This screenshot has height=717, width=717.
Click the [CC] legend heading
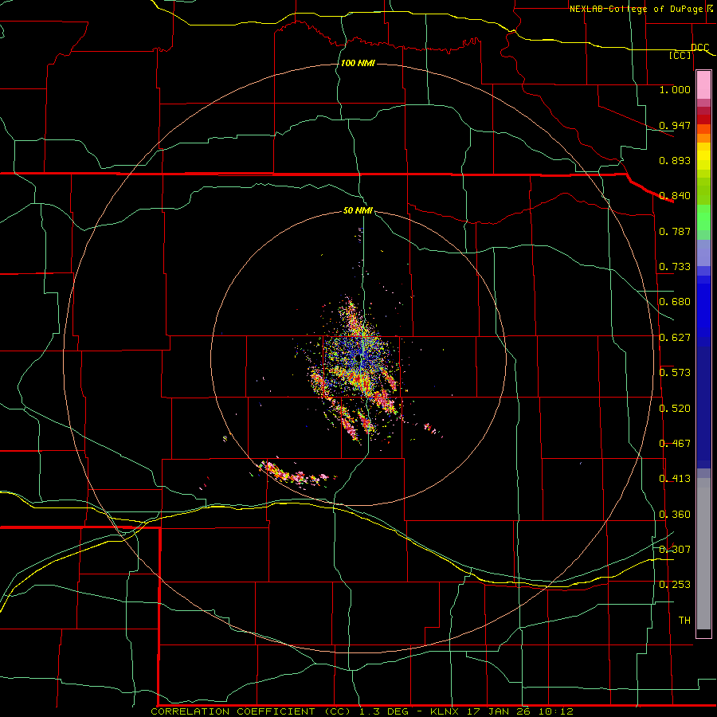click(x=680, y=55)
